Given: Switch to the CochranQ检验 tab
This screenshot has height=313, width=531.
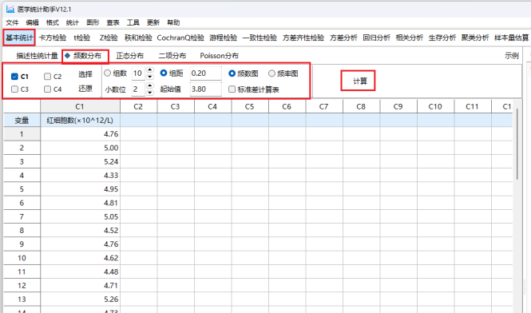Looking at the screenshot, I should click(x=180, y=38).
